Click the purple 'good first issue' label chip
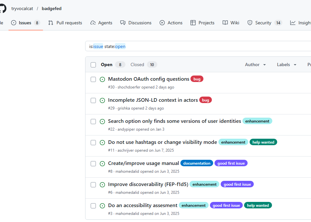311x222 pixels. pyautogui.click(x=231, y=163)
